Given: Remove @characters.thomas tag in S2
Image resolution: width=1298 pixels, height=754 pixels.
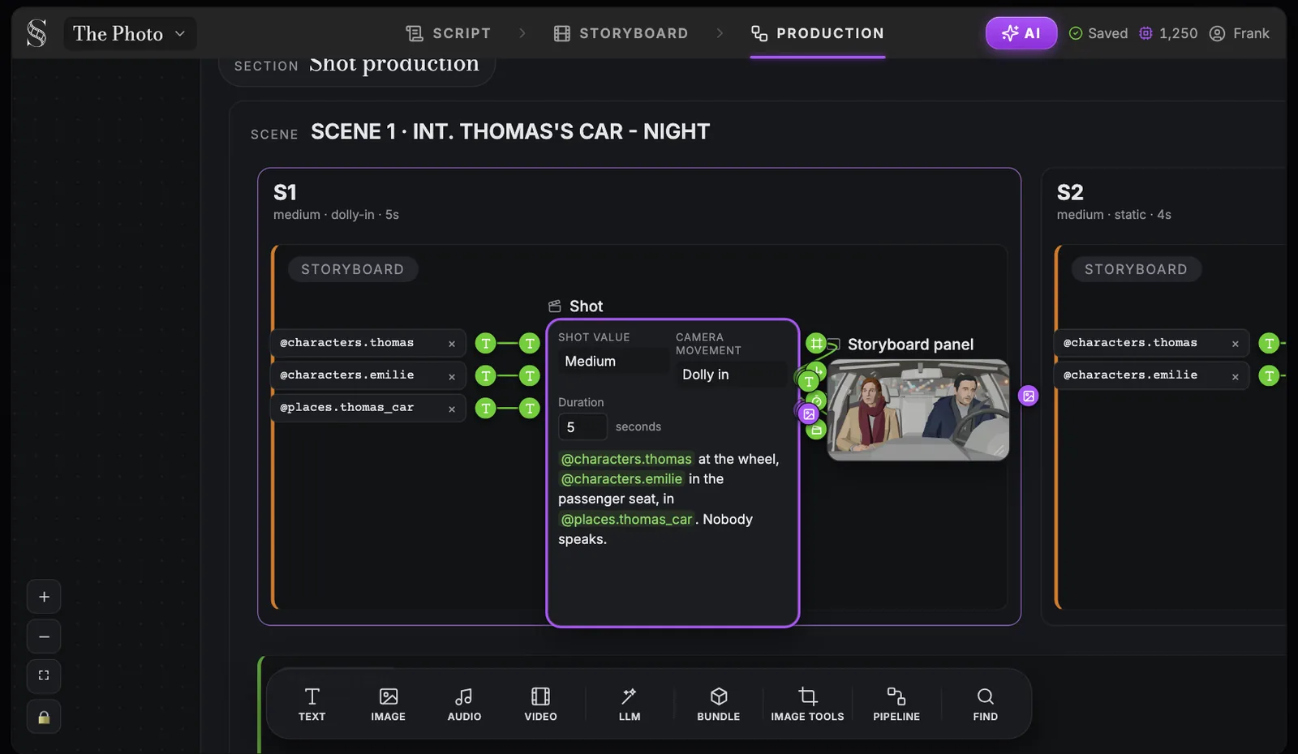Looking at the screenshot, I should click(x=1236, y=344).
